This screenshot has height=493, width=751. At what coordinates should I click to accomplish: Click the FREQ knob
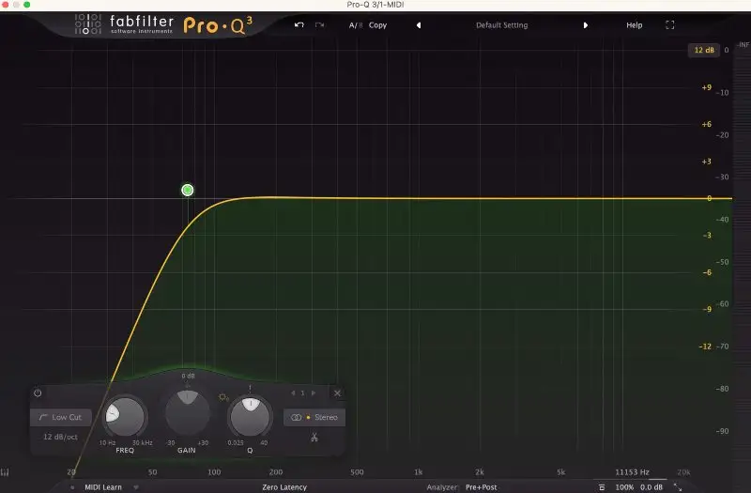125,414
